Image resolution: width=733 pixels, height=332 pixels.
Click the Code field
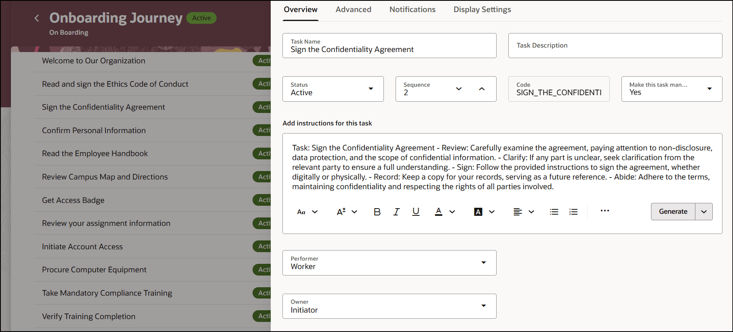(559, 89)
